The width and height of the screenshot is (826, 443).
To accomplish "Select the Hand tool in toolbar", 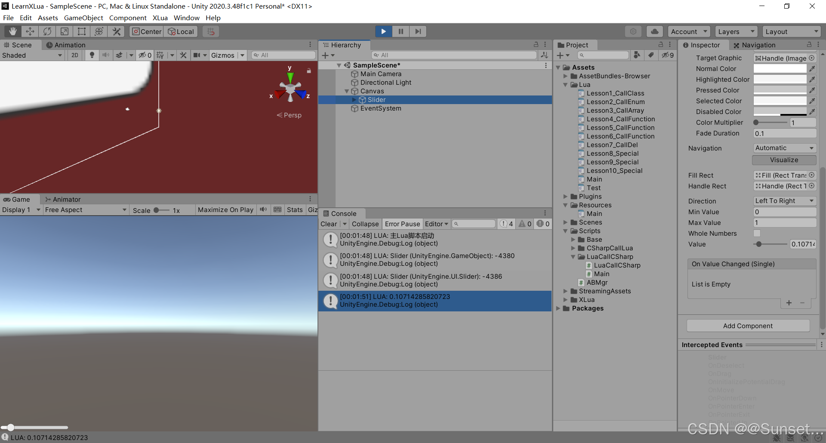I will [13, 31].
